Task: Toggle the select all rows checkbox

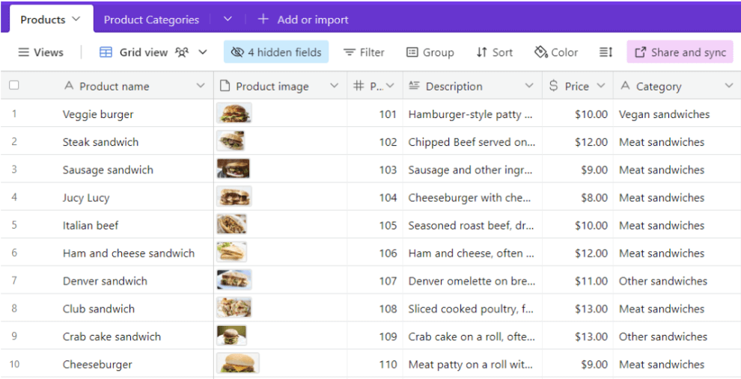Action: [14, 85]
